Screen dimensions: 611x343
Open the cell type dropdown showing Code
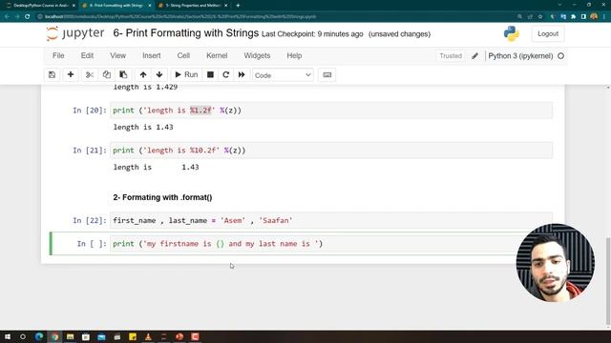(283, 75)
